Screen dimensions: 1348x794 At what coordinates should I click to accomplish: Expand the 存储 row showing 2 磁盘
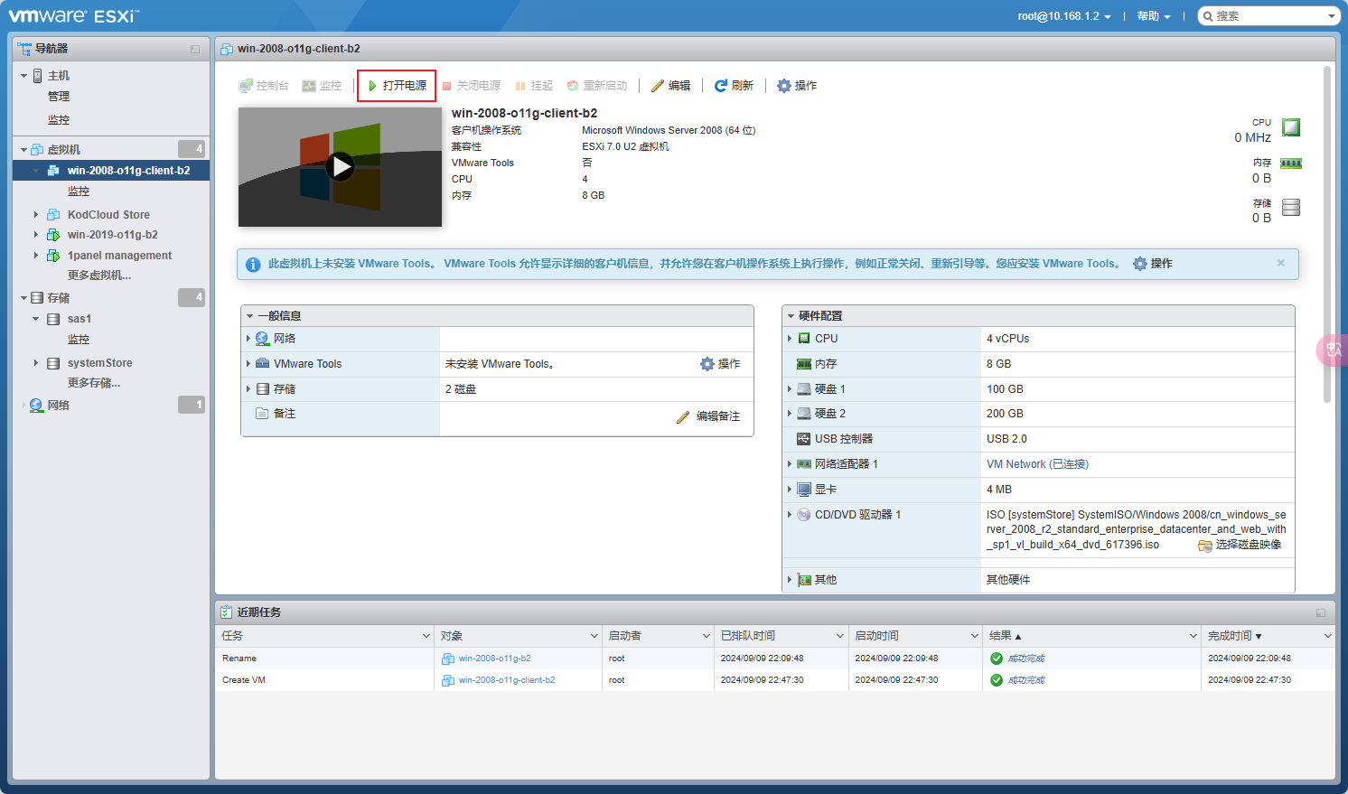click(248, 389)
